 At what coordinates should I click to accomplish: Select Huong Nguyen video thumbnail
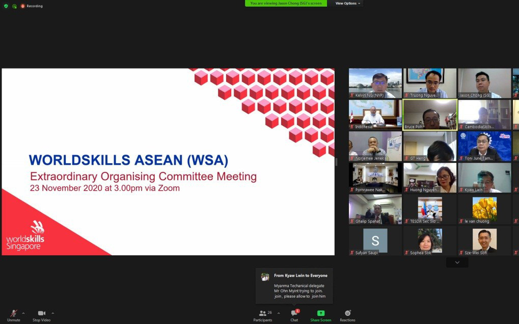430,178
